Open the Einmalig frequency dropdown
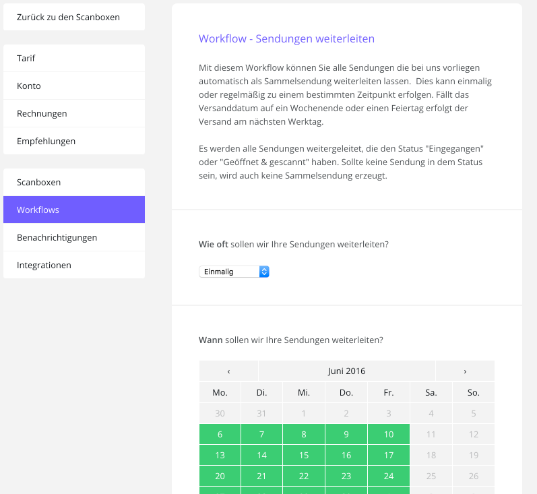 [x=234, y=272]
